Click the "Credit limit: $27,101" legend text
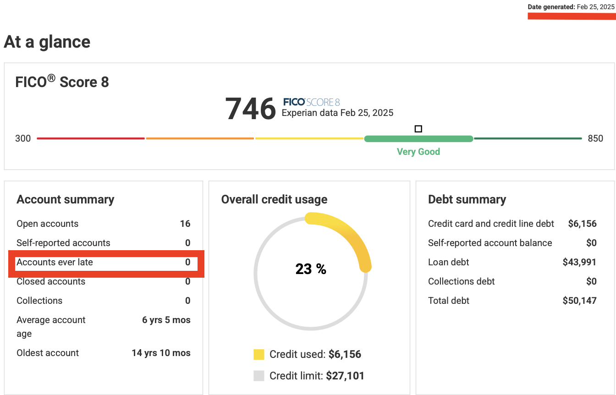Image resolution: width=616 pixels, height=395 pixels. [x=317, y=376]
